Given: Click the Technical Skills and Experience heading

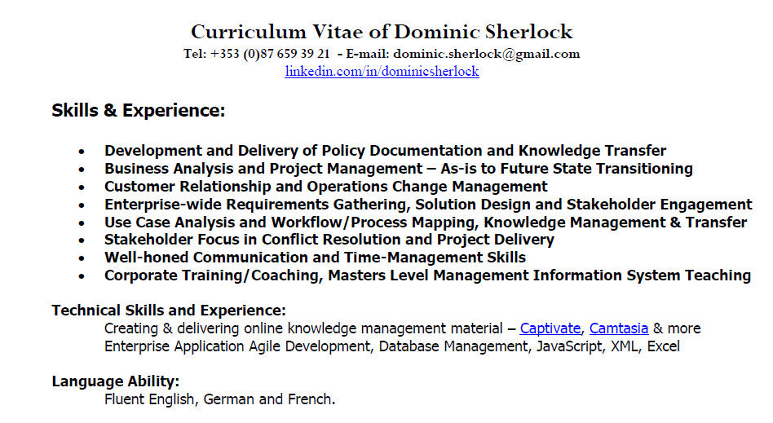Looking at the screenshot, I should (x=169, y=311).
